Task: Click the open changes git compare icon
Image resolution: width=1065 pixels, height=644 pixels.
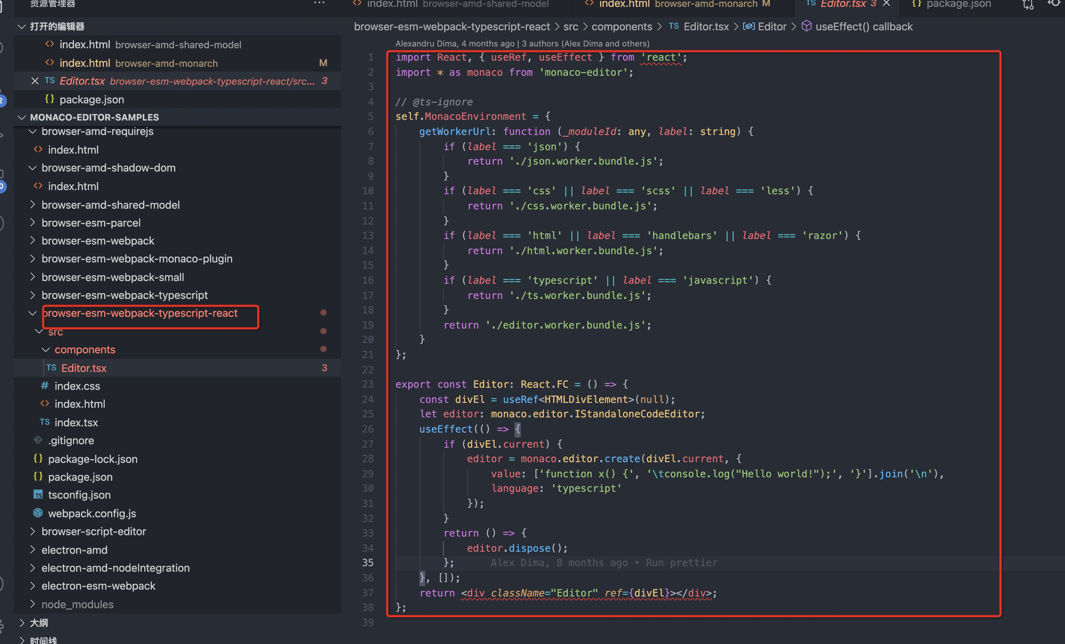Action: [x=1028, y=4]
